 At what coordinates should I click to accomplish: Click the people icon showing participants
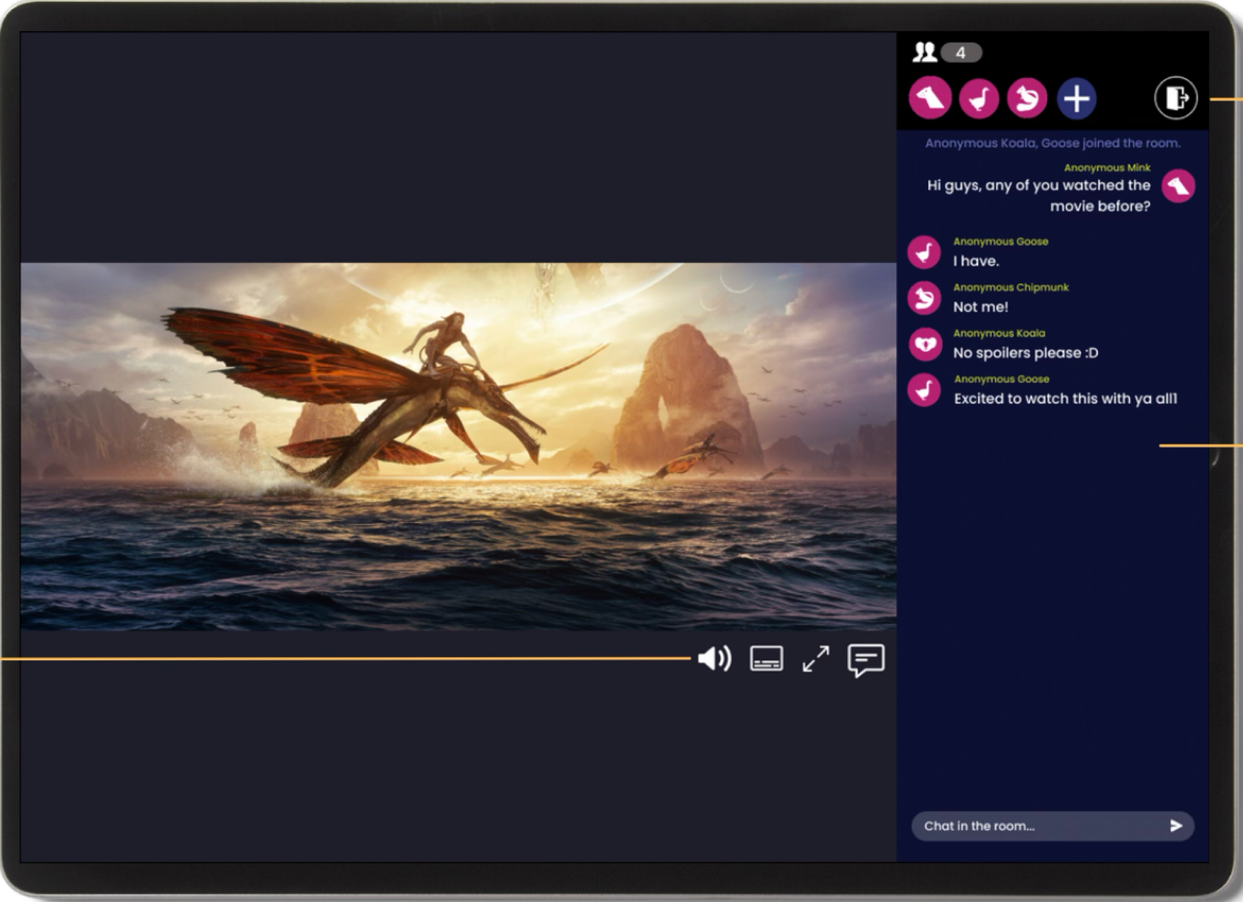[925, 53]
